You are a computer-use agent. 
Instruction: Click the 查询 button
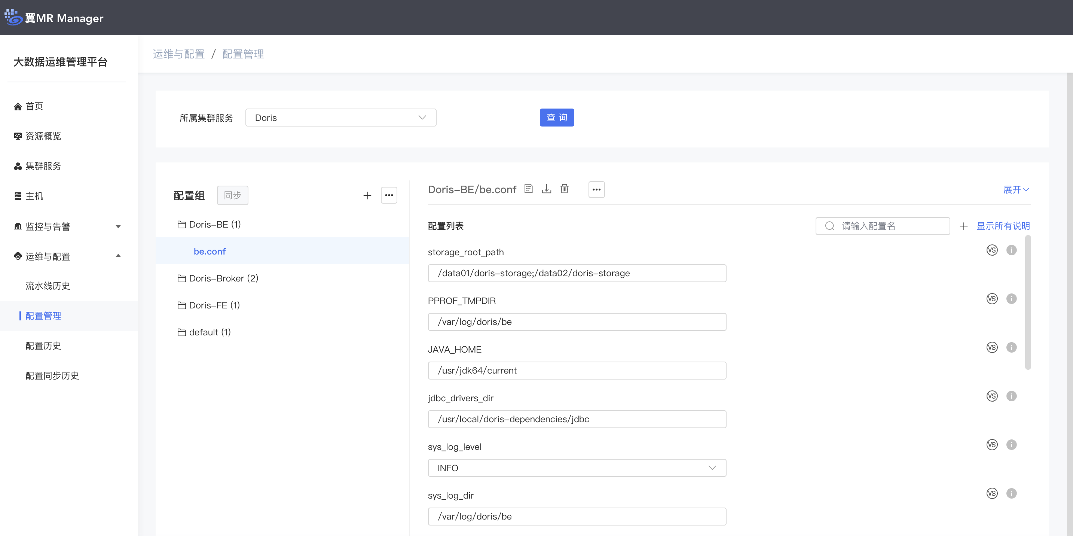pos(556,118)
